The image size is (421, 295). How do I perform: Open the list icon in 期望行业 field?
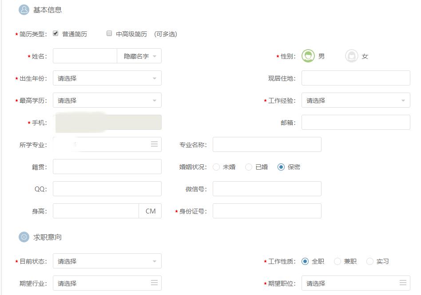tap(154, 283)
